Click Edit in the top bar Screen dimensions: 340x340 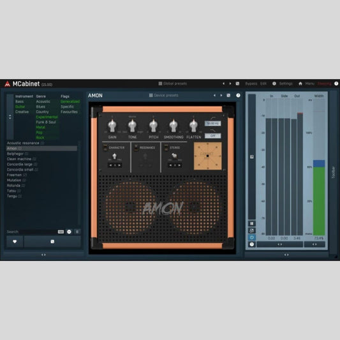(x=263, y=84)
